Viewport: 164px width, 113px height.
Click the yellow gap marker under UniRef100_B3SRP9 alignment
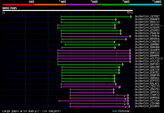[x=125, y=107]
